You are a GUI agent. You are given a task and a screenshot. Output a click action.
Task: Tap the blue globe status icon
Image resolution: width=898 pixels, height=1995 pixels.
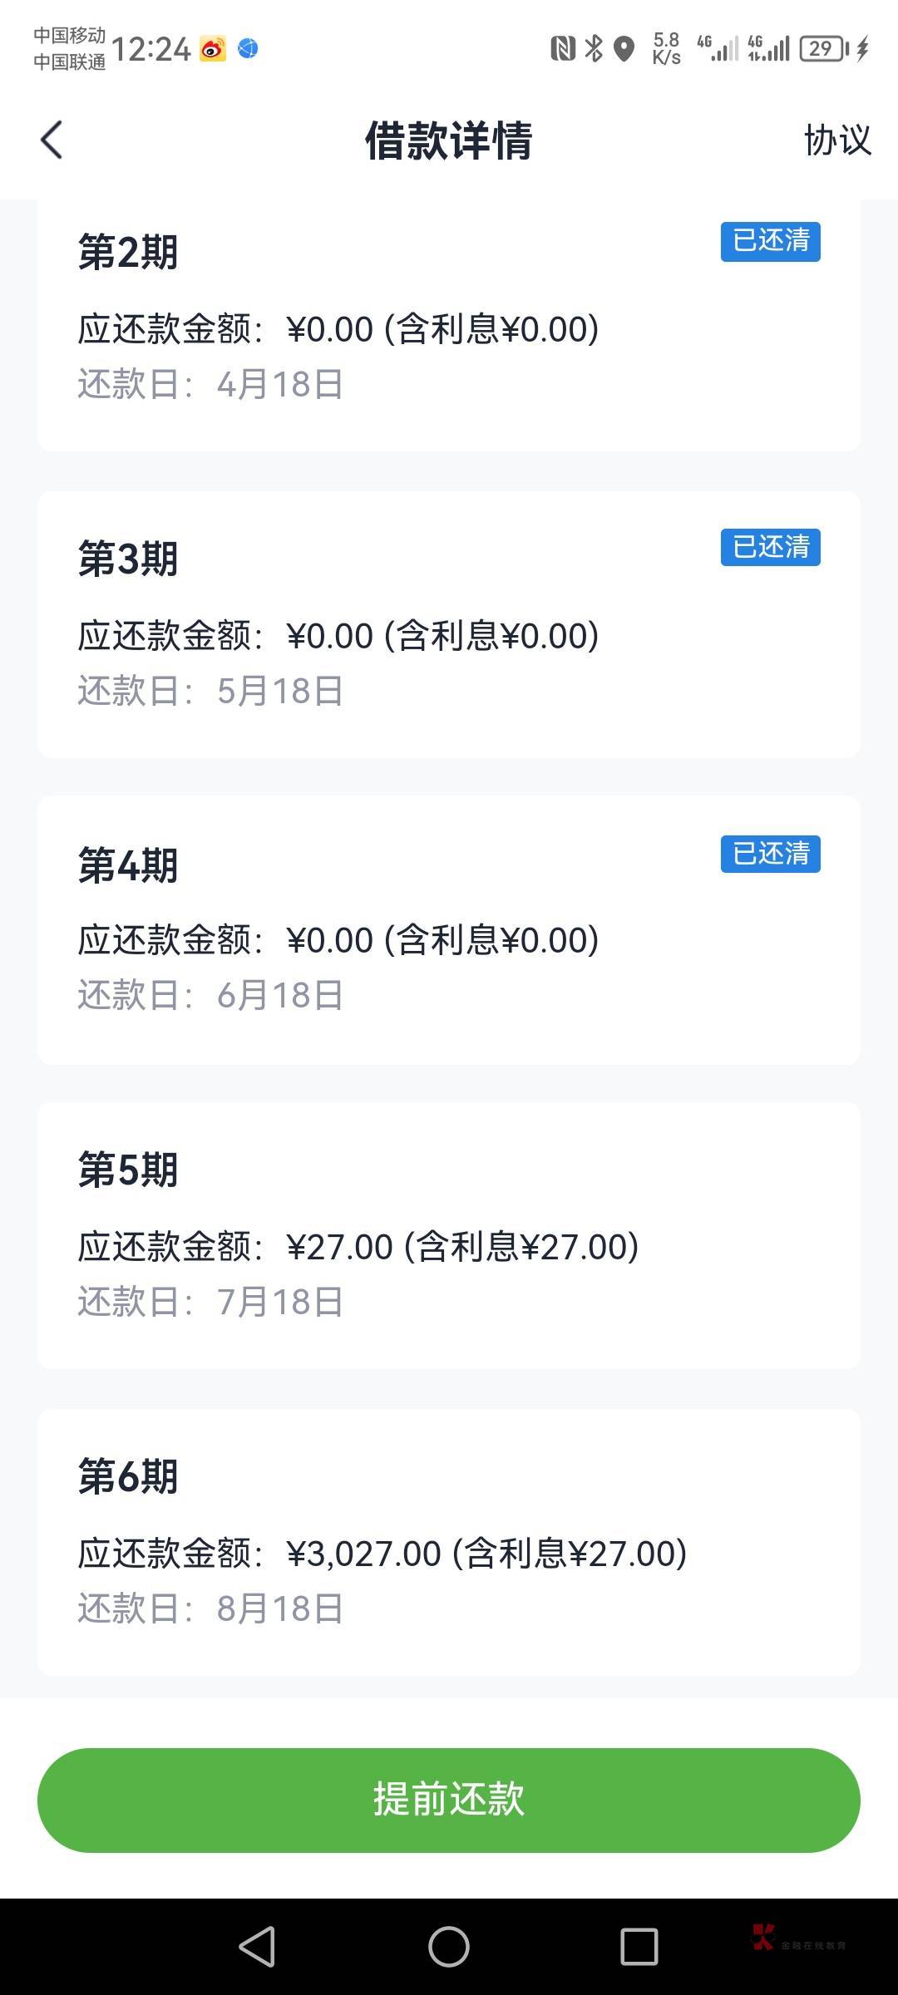(x=248, y=49)
